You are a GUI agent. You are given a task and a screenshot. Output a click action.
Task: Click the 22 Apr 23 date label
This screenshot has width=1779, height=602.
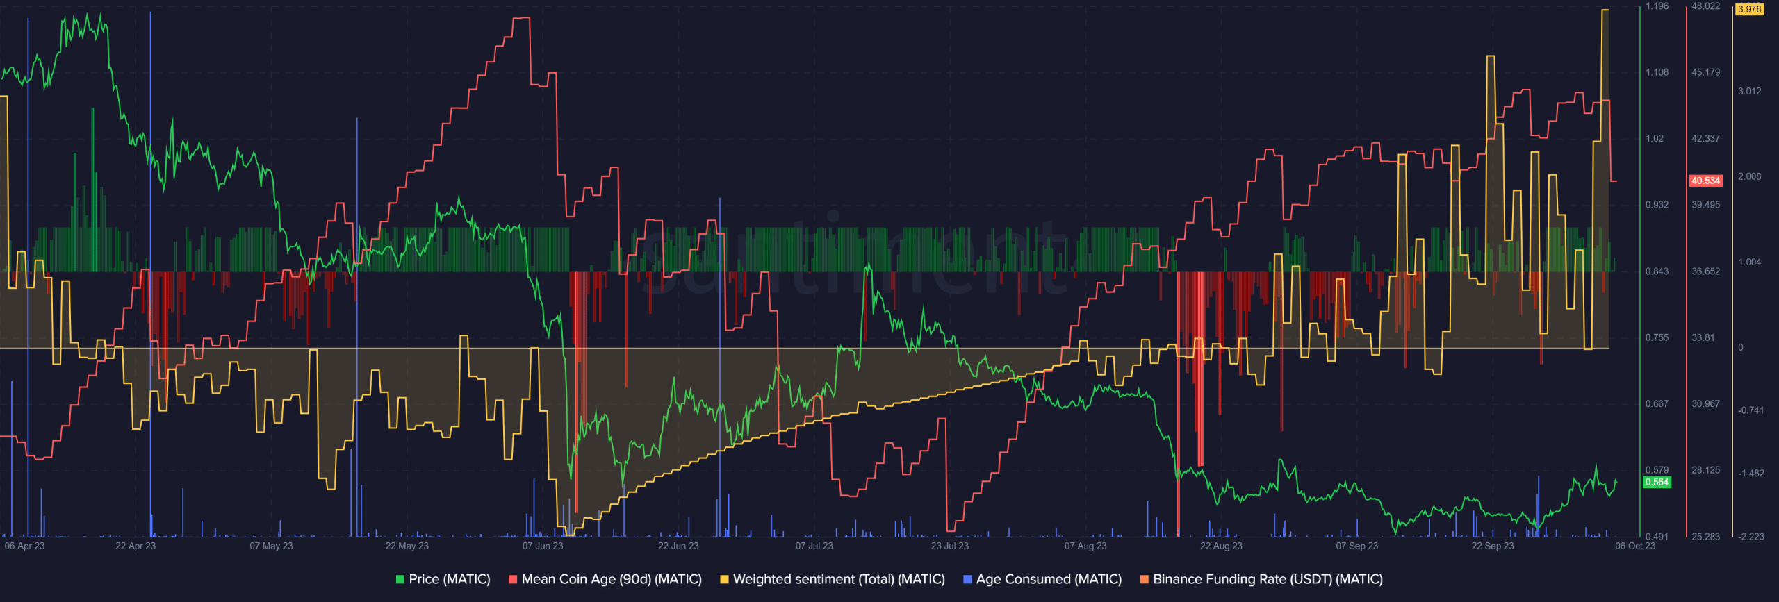[x=136, y=546]
